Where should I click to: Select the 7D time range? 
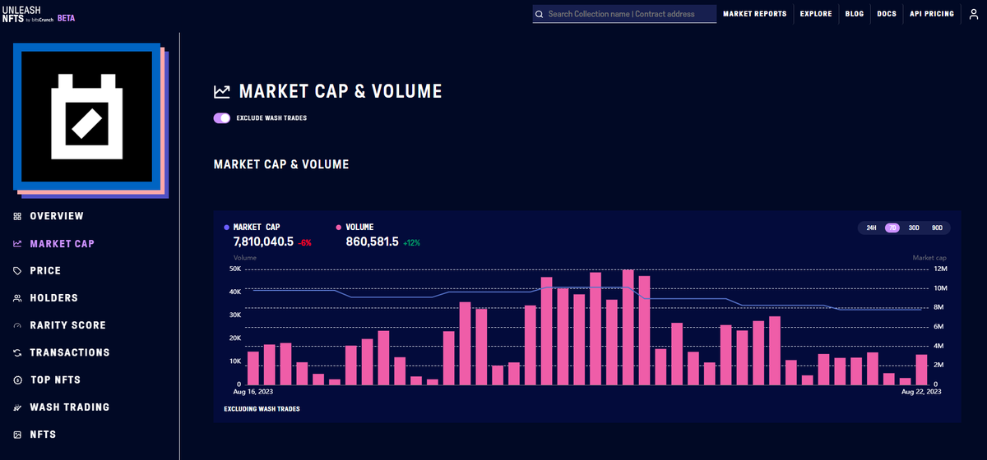pos(892,228)
